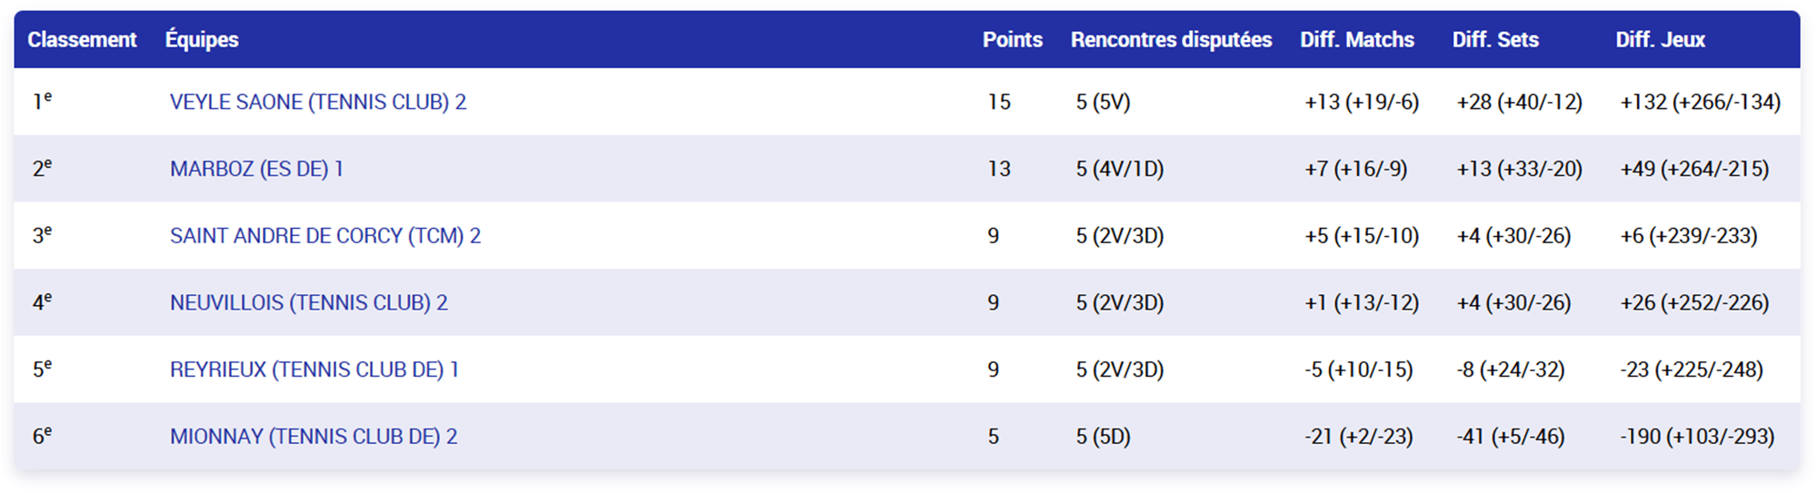
Task: Open the VEYLE SAONE (TENNIS CLUB) 2 team link
Action: click(x=318, y=102)
